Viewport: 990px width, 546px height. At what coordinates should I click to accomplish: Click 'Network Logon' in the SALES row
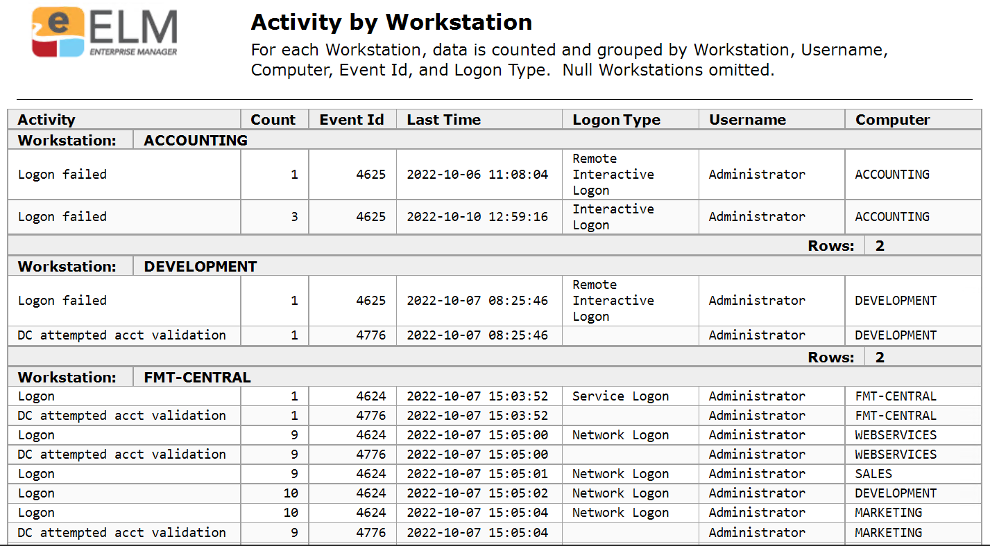[621, 474]
